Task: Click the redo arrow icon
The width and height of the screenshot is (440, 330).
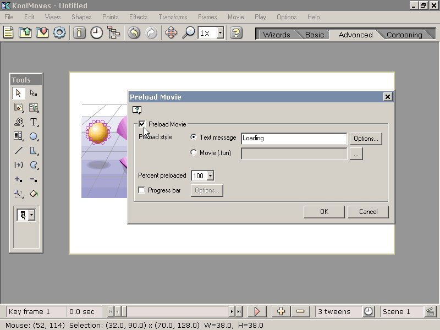Action: pos(151,33)
